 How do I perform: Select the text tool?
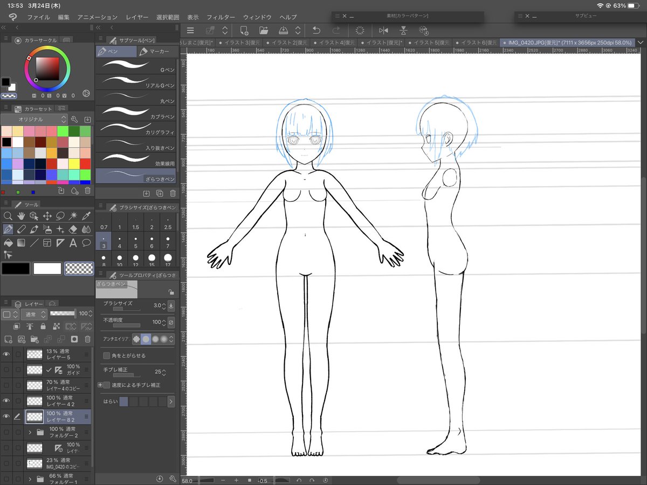click(x=73, y=243)
